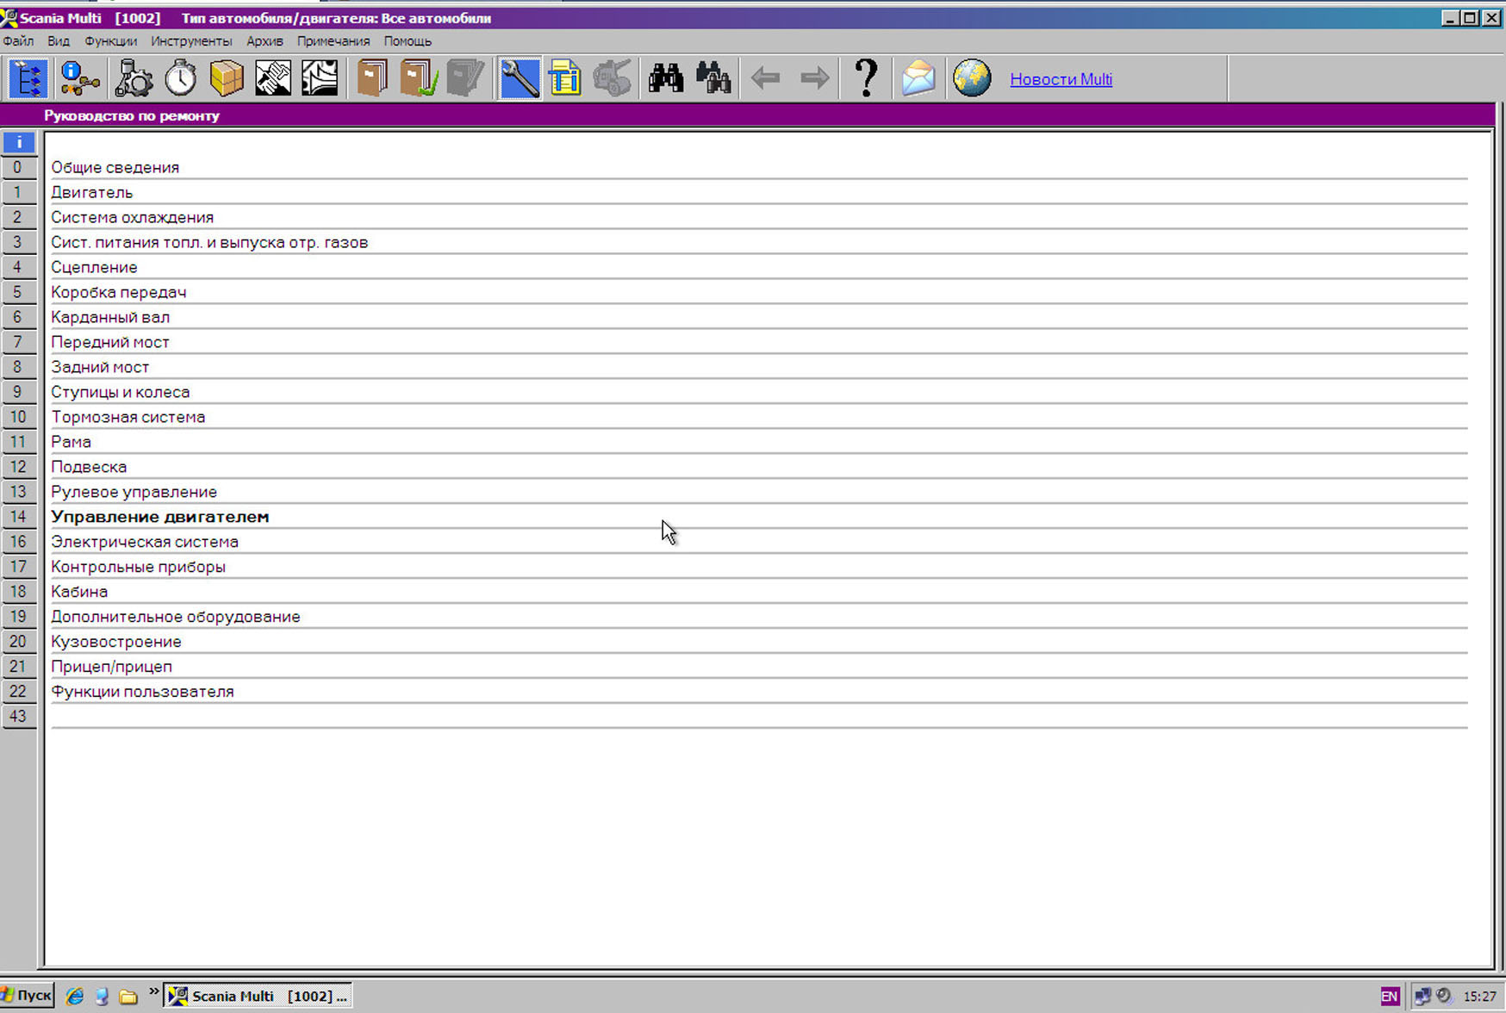
Task: Open the Новости Multi link
Action: (x=1061, y=79)
